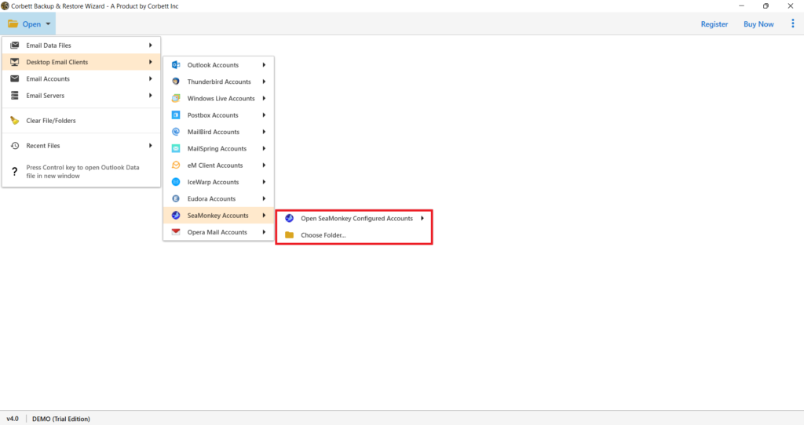Select eM Client Accounts menu entry

[x=218, y=165]
